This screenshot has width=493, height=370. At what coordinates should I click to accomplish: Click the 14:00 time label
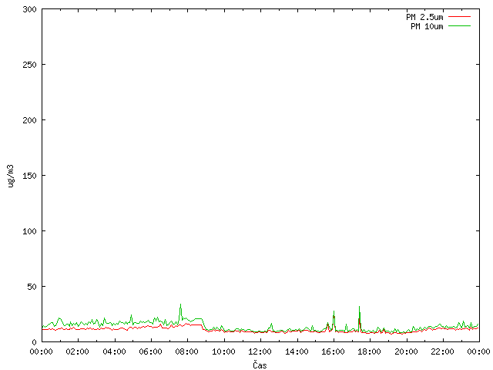(x=297, y=351)
